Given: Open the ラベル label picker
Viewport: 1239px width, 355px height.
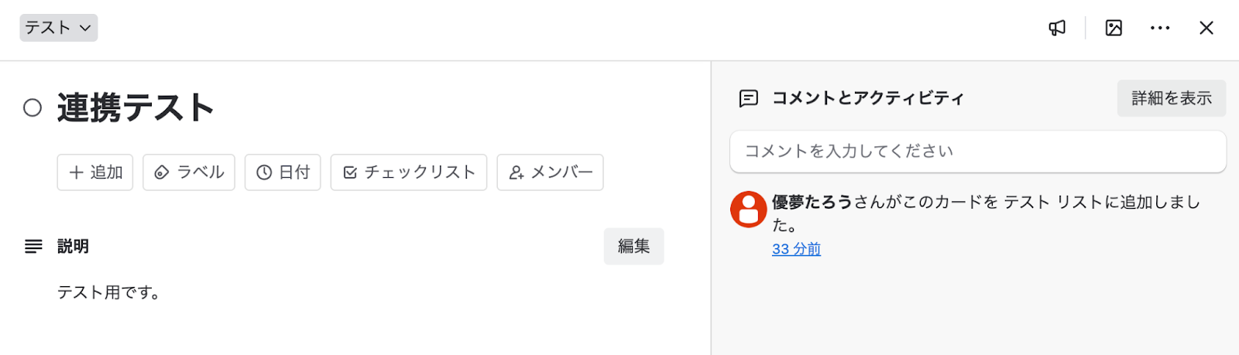Looking at the screenshot, I should click(x=189, y=172).
